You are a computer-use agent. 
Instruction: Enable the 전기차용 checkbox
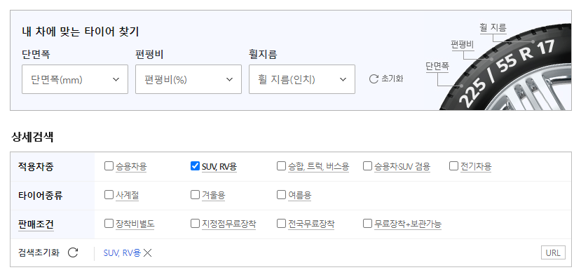pyautogui.click(x=453, y=165)
